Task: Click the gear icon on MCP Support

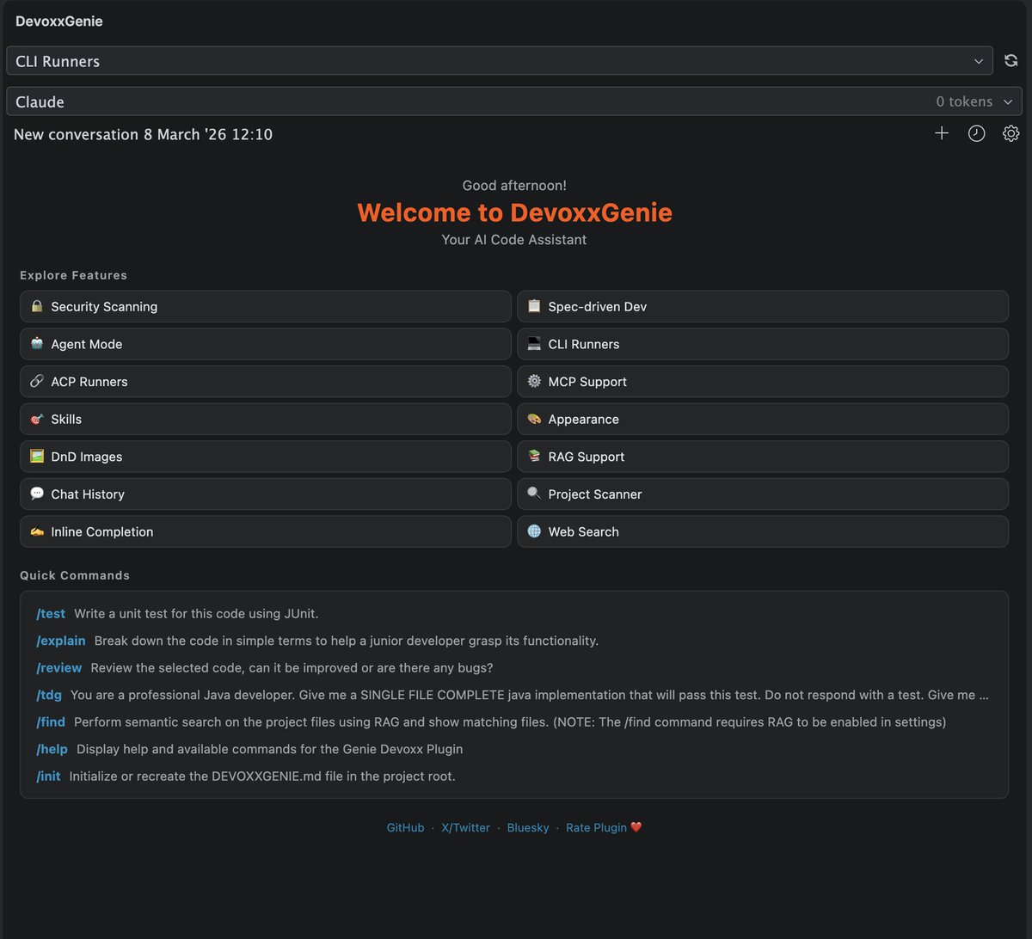Action: click(534, 381)
